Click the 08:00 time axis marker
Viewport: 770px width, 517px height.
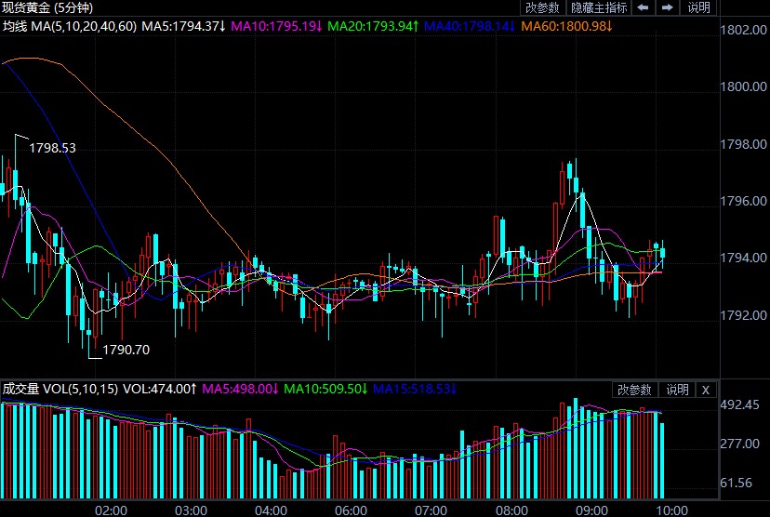511,510
